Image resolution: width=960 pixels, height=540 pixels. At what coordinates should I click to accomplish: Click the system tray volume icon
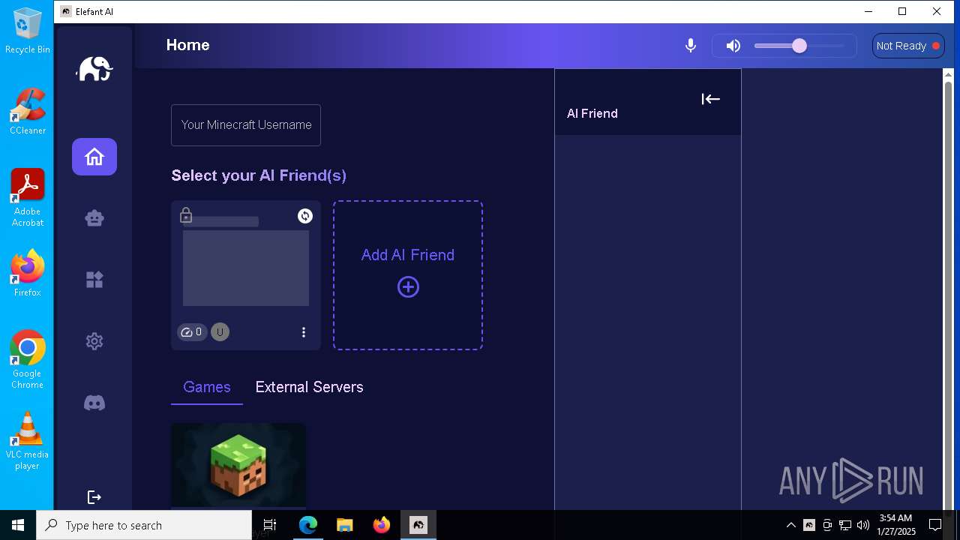[863, 525]
